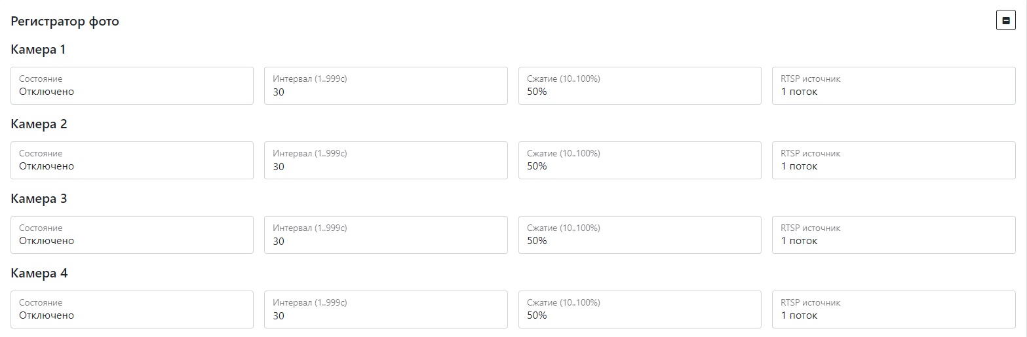The width and height of the screenshot is (1027, 337).
Task: Open Камера 4 RTSP источник dropdown
Action: coord(893,310)
